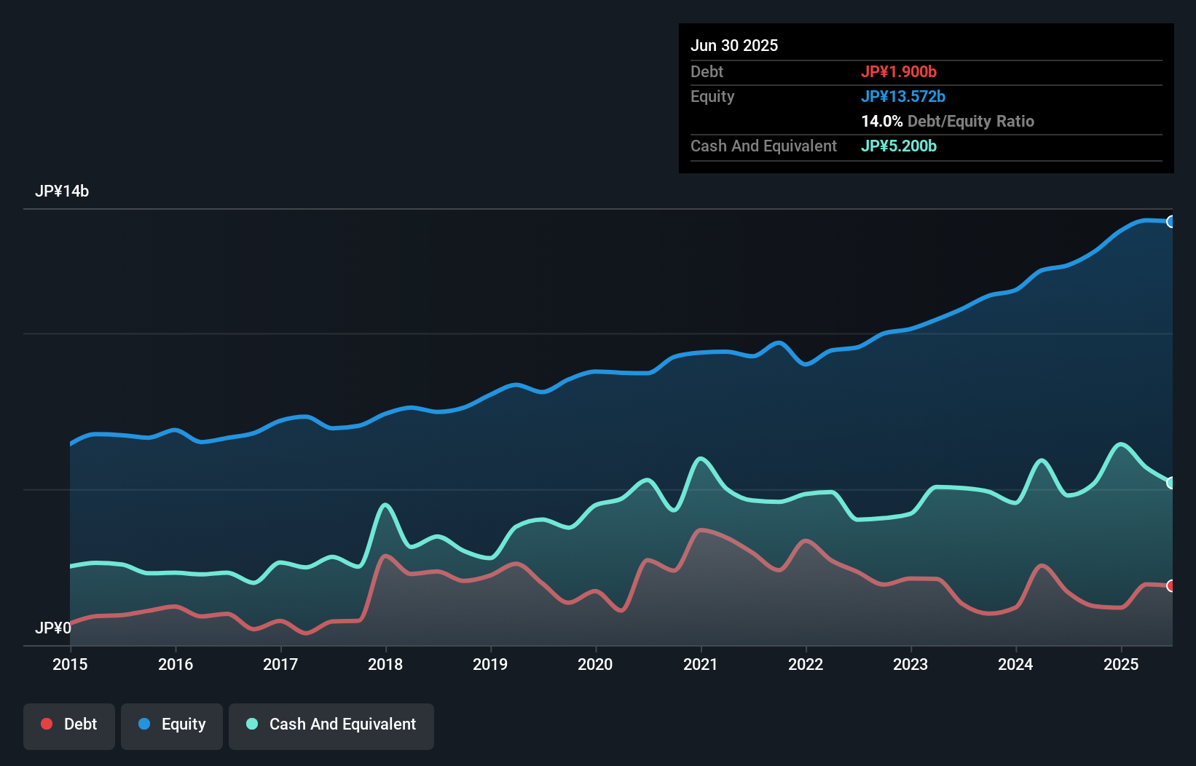Viewport: 1196px width, 766px height.
Task: Click the JP¥14b axis label
Action: [63, 191]
